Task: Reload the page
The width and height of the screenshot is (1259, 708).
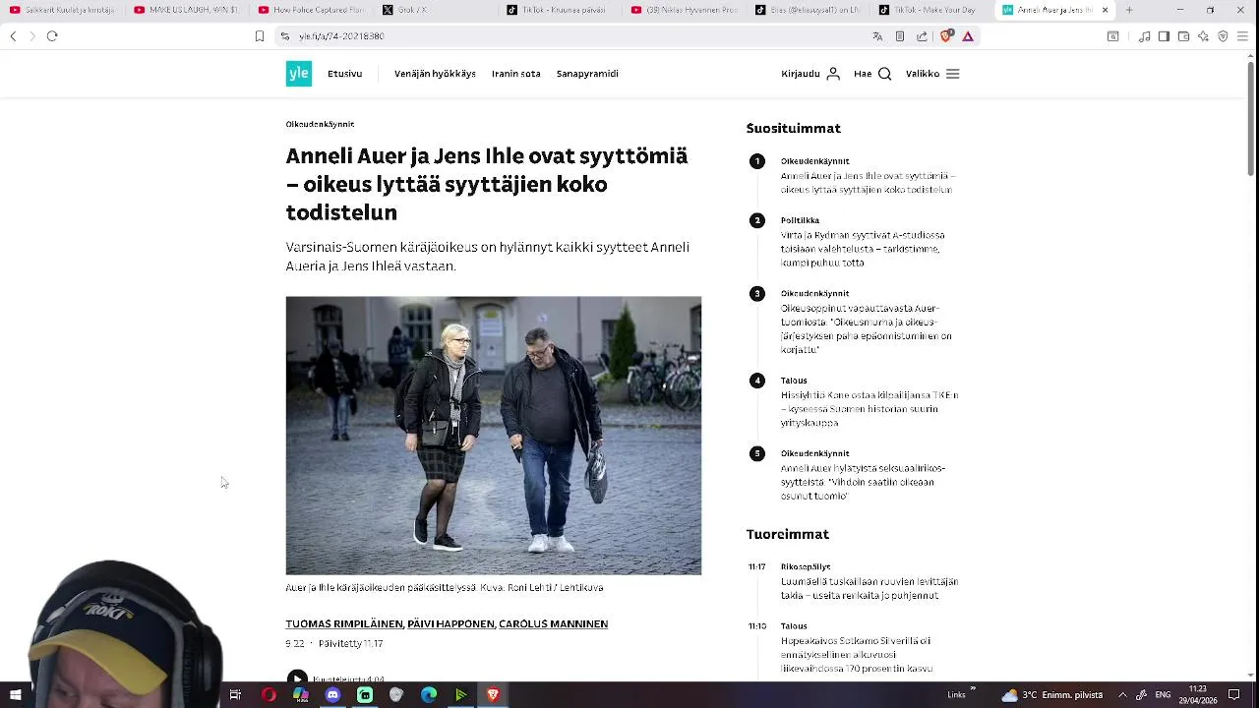Action: [x=52, y=36]
